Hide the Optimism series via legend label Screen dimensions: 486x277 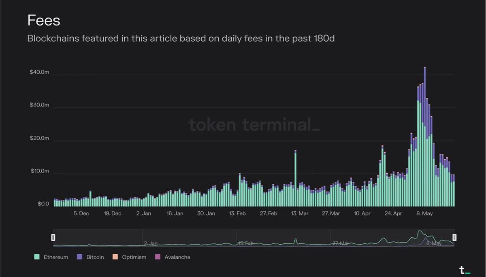pyautogui.click(x=134, y=257)
